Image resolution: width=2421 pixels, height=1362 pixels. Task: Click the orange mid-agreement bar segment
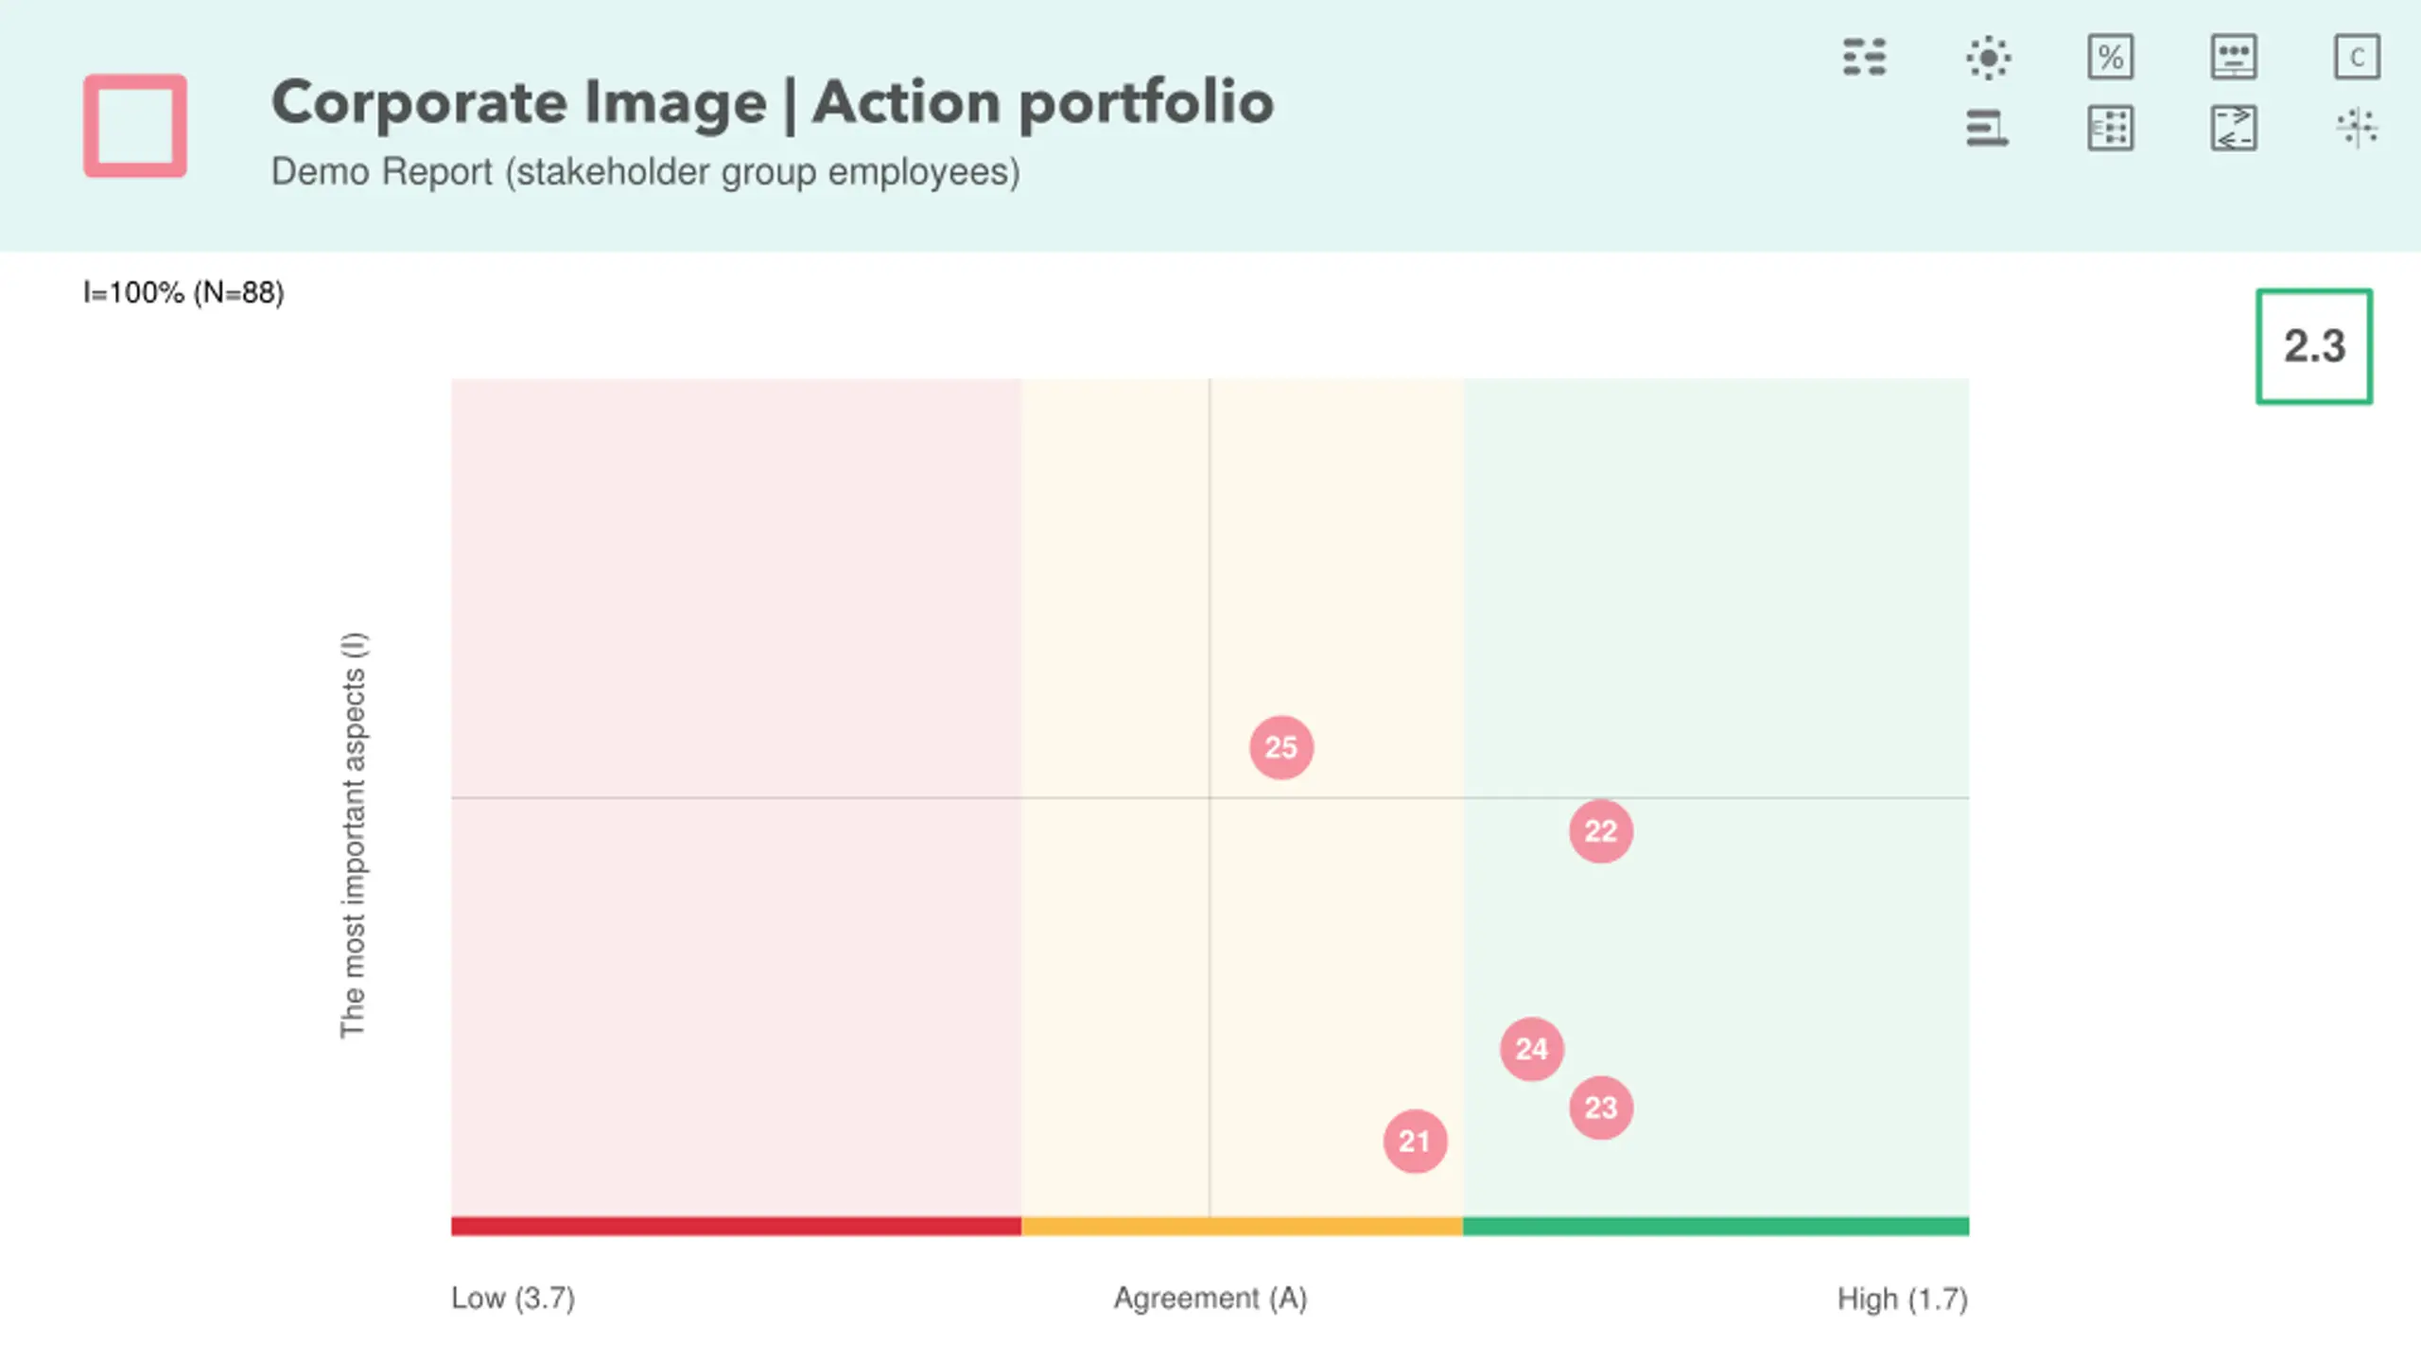1242,1227
